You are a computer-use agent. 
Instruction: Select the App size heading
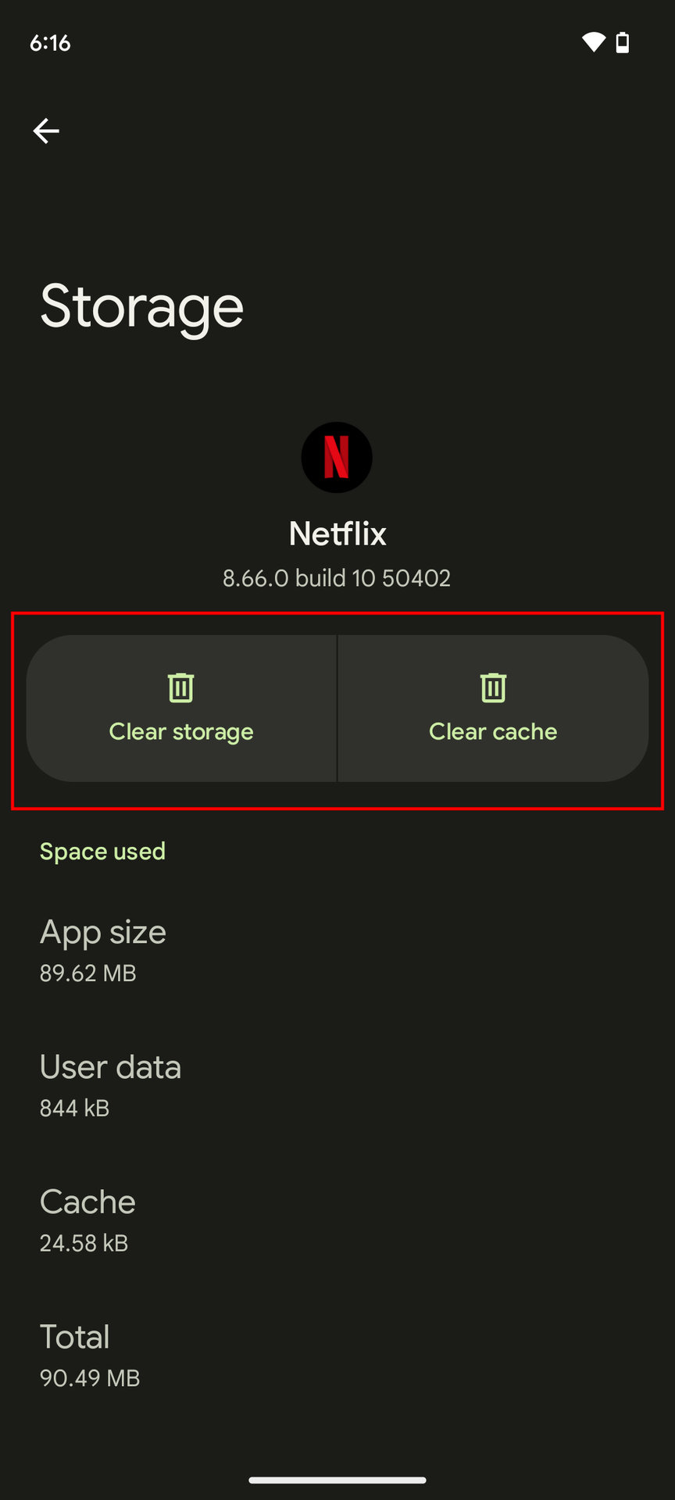103,932
